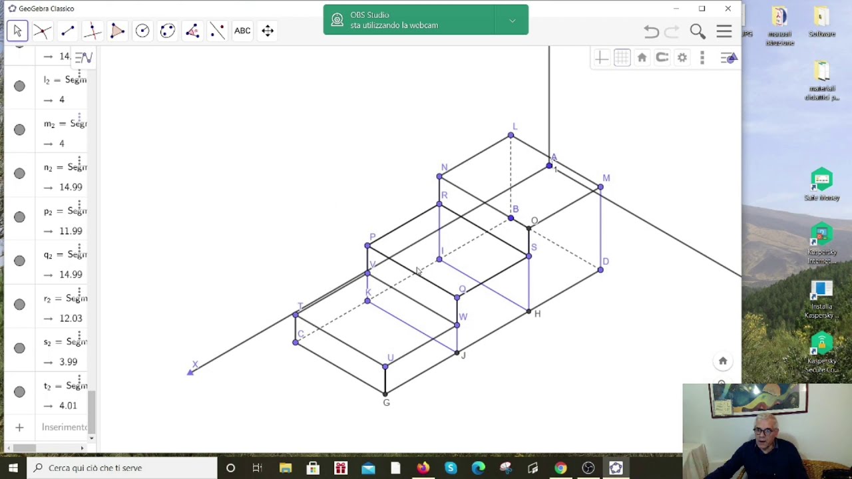Image resolution: width=852 pixels, height=479 pixels.
Task: Select point P in the construction
Action: [x=367, y=246]
